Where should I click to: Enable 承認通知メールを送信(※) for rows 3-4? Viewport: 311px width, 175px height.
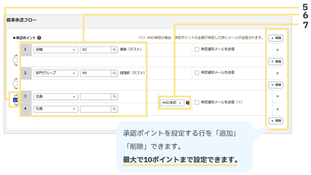point(197,102)
